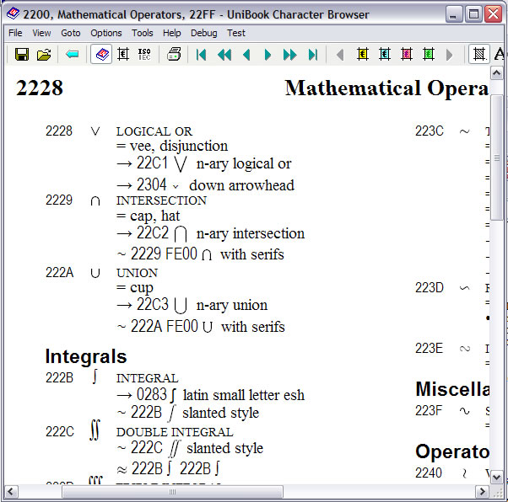
Task: Click the single left arrow previous icon
Action: (246, 55)
